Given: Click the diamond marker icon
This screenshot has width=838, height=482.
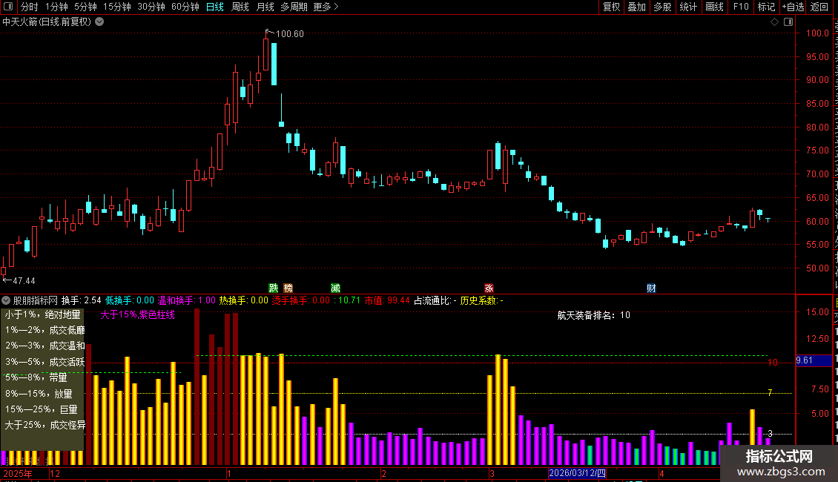Looking at the screenshot, I should pyautogui.click(x=774, y=22).
